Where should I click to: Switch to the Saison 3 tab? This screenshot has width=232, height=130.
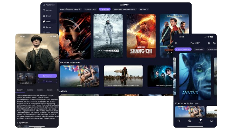40,90
